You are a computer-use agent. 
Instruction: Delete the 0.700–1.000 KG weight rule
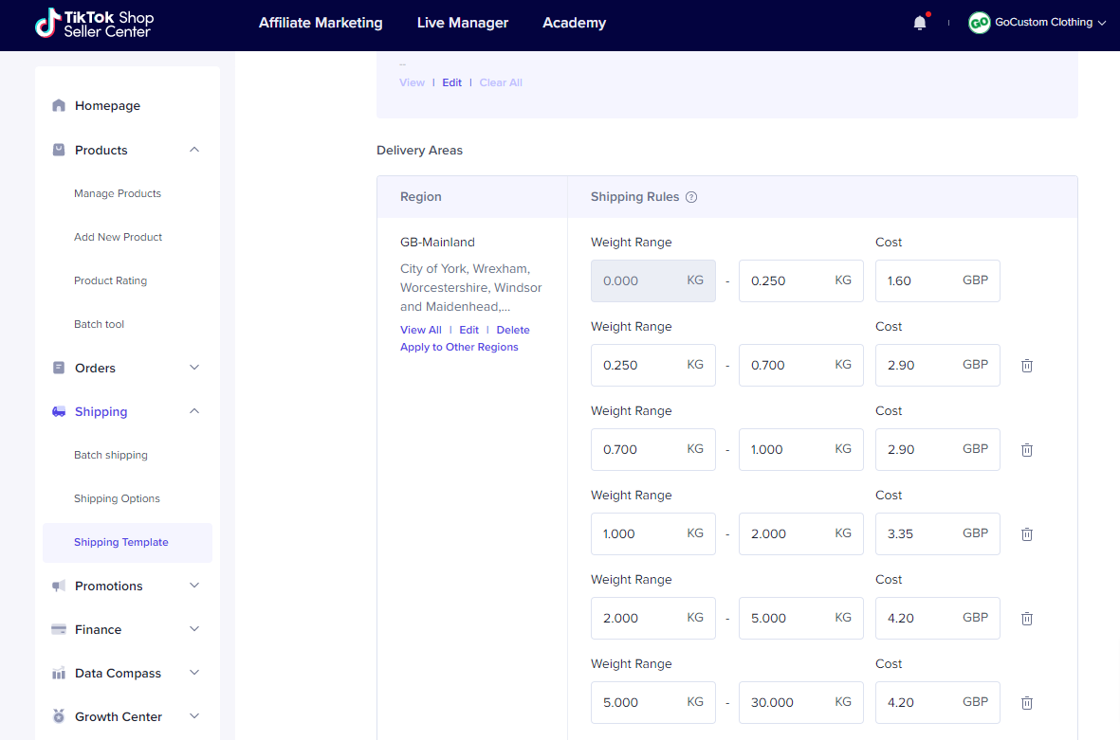[x=1026, y=449]
